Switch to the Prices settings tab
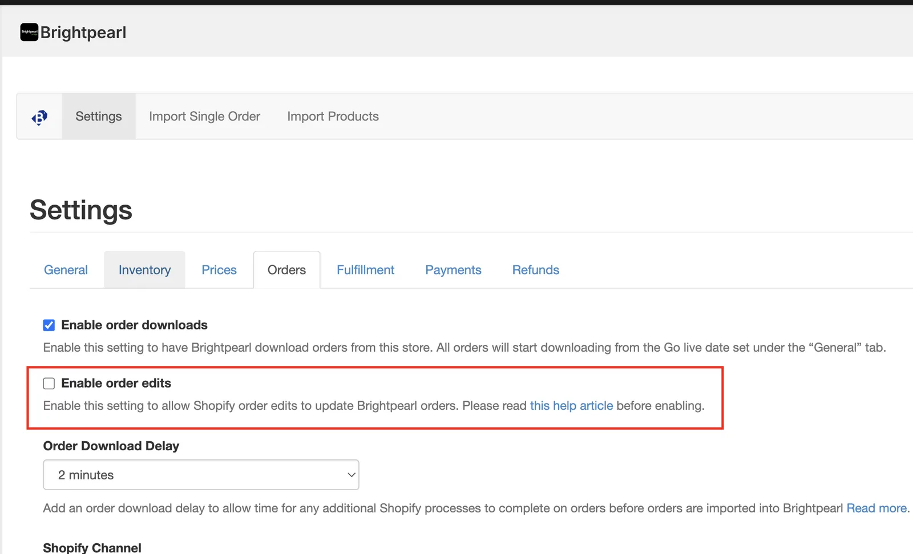The width and height of the screenshot is (913, 554). coord(219,270)
